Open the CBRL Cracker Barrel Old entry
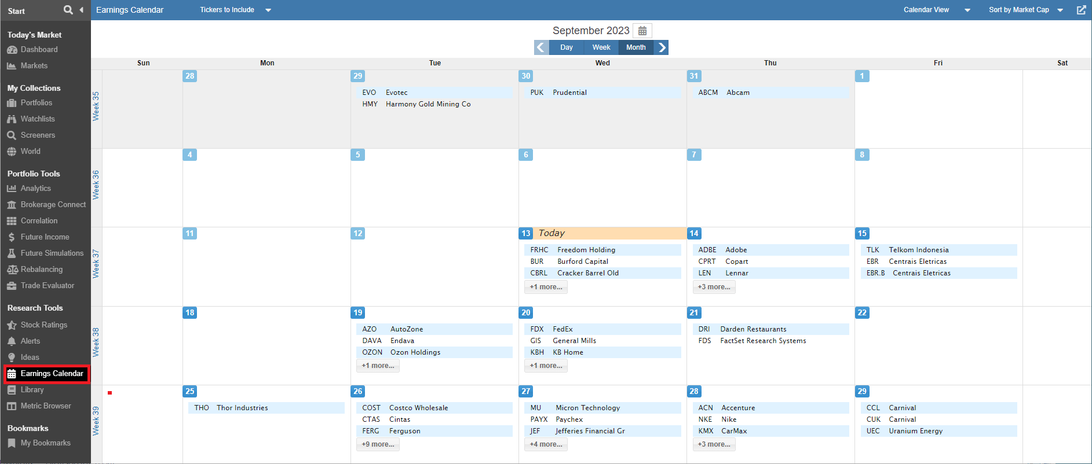1092x464 pixels. point(602,273)
